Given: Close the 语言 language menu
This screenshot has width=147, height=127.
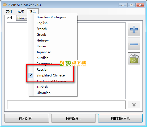Looking at the screenshot, I should [x=33, y=11].
